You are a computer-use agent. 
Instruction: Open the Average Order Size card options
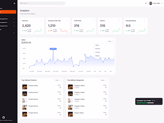point(67,21)
